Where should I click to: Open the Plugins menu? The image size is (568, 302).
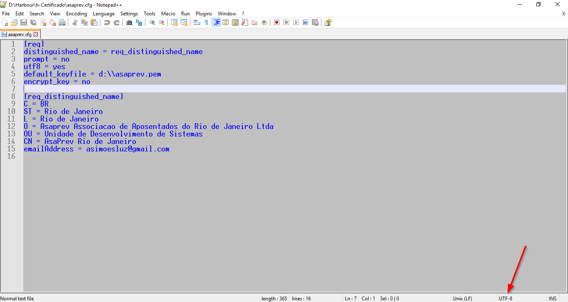click(204, 14)
